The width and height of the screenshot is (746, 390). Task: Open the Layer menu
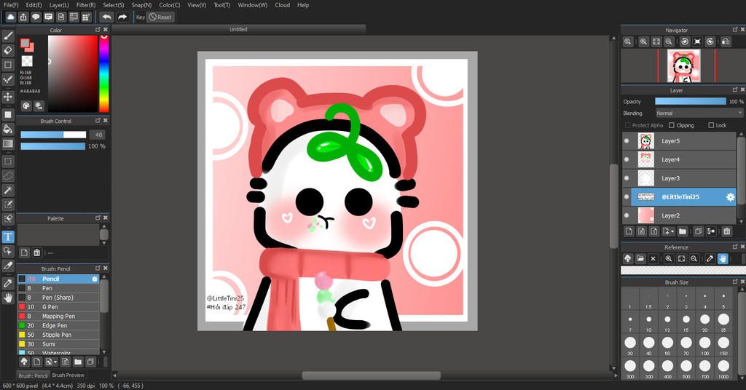point(59,5)
